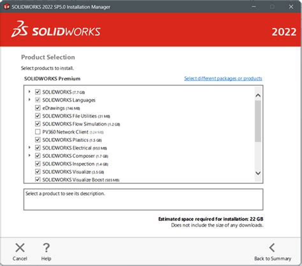Go Back to Summary using the chevron icon
This screenshot has height=266, width=302.
tap(272, 248)
